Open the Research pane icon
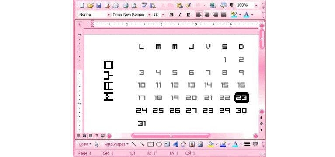This screenshot has width=335, height=157. click(x=153, y=5)
